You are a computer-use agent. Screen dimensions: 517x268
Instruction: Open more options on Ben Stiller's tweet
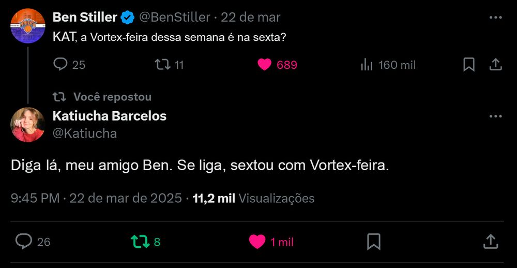[x=495, y=18]
